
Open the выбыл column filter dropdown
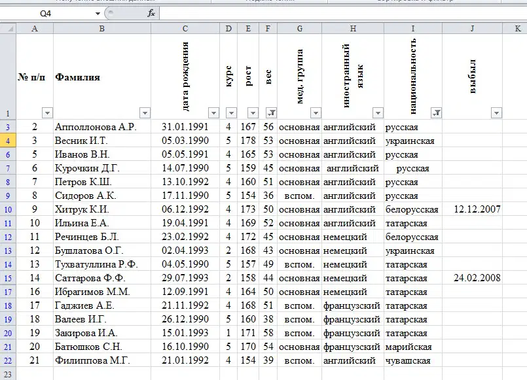496,112
